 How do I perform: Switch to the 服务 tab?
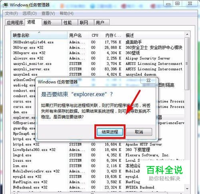pos(52,22)
